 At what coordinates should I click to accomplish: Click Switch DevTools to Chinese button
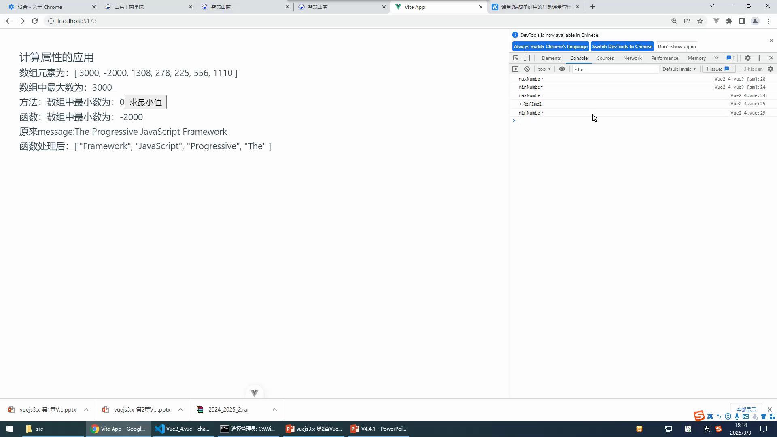tap(622, 47)
